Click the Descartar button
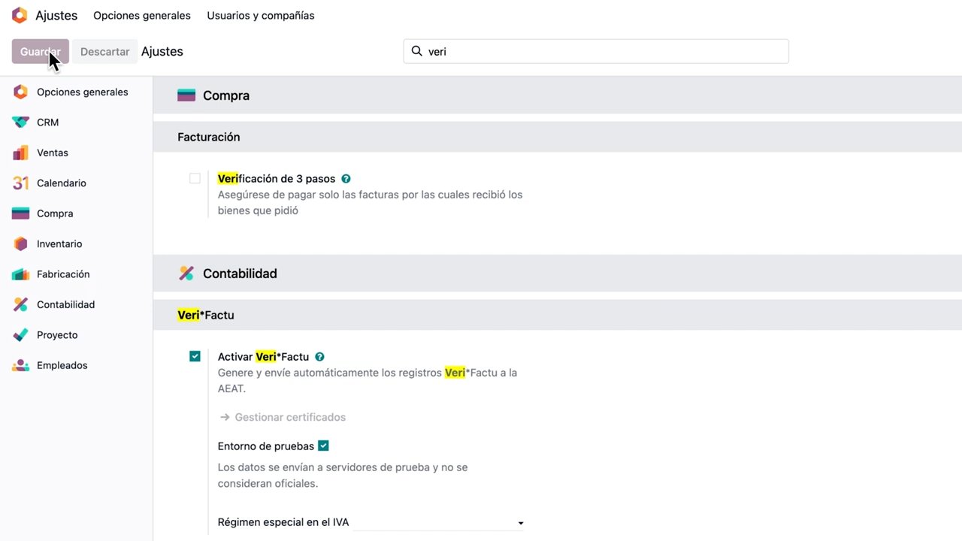Screen dimensions: 962x541 [x=104, y=52]
